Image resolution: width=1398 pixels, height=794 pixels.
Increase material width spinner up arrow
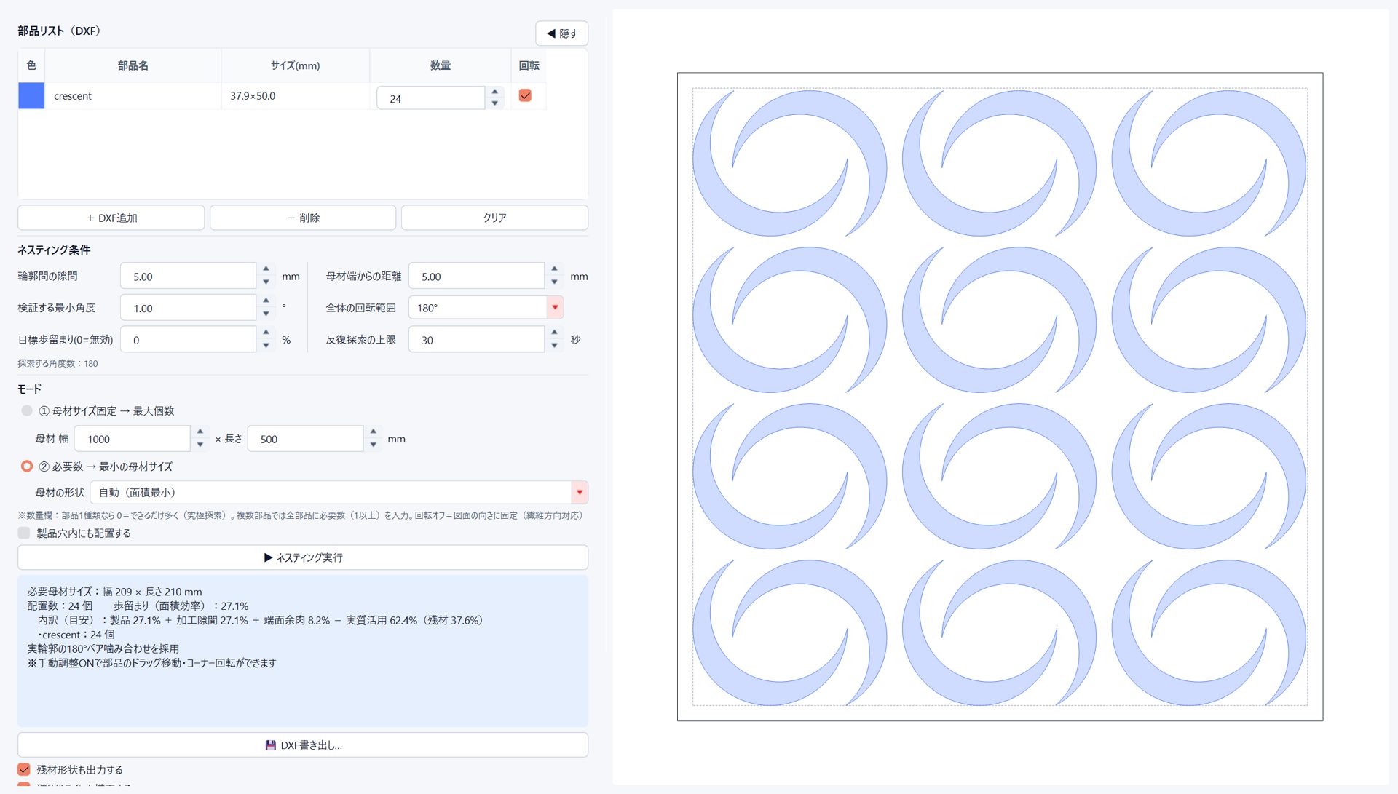(200, 432)
